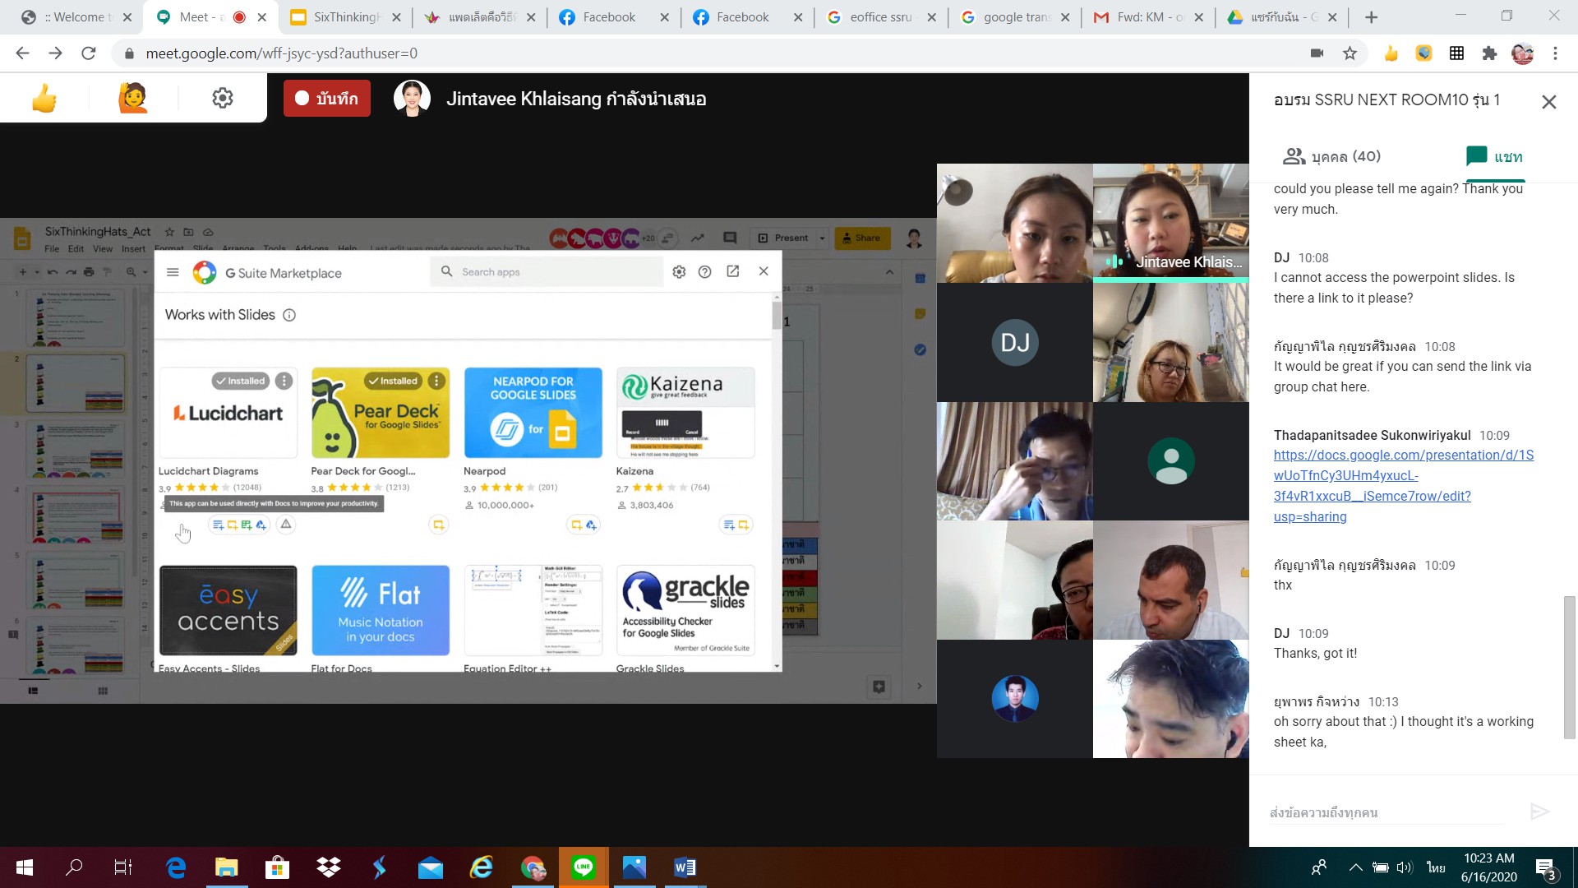Bookmark this page with star icon
This screenshot has width=1578, height=888.
pyautogui.click(x=1350, y=53)
